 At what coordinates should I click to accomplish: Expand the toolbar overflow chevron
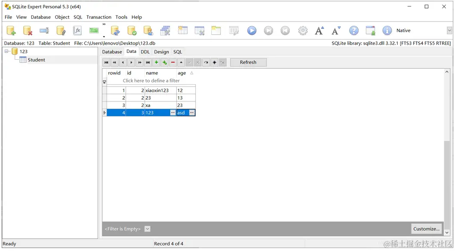[104, 24]
